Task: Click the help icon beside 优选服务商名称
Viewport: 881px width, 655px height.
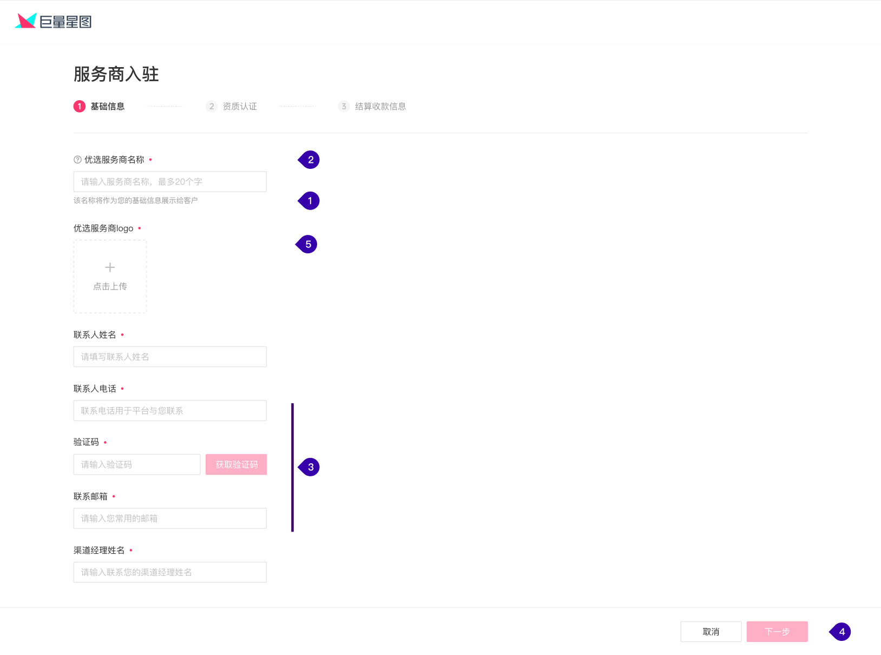Action: tap(77, 160)
